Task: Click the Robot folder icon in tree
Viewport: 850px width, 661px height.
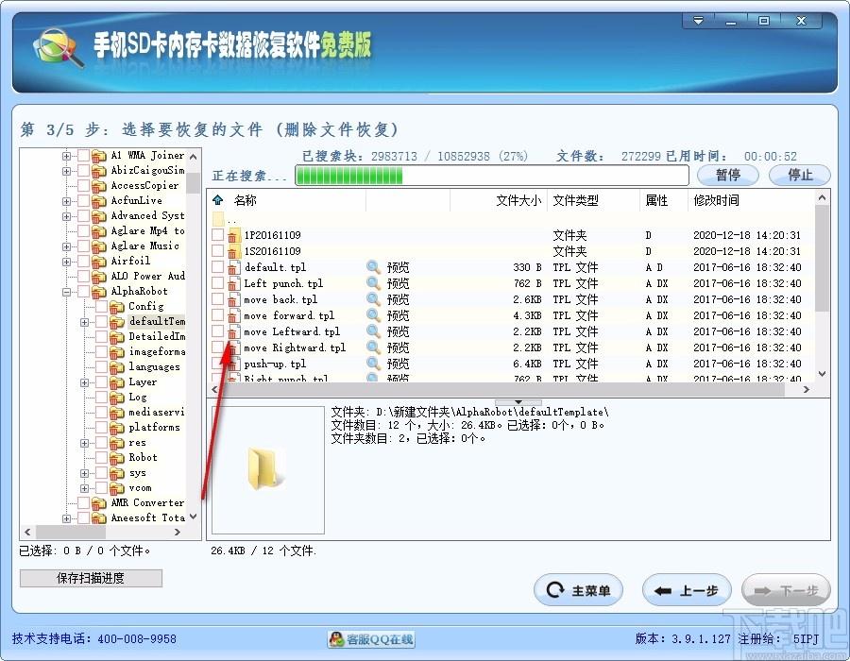Action: point(116,458)
